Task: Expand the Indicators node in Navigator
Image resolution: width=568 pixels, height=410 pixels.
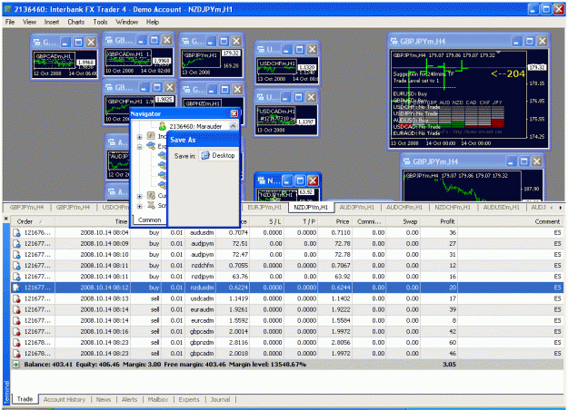Action: 139,137
